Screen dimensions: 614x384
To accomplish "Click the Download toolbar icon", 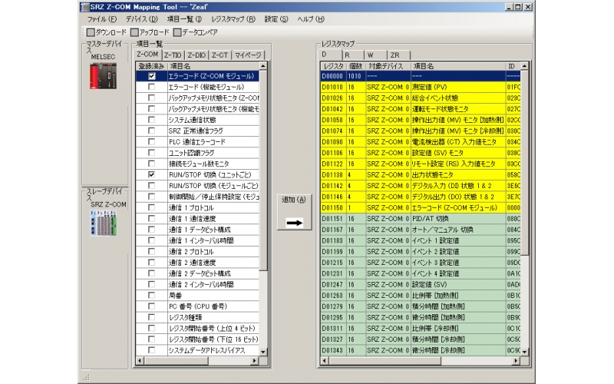I will (91, 32).
